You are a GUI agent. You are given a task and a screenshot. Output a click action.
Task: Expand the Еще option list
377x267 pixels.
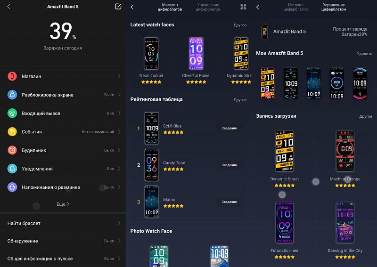63,204
